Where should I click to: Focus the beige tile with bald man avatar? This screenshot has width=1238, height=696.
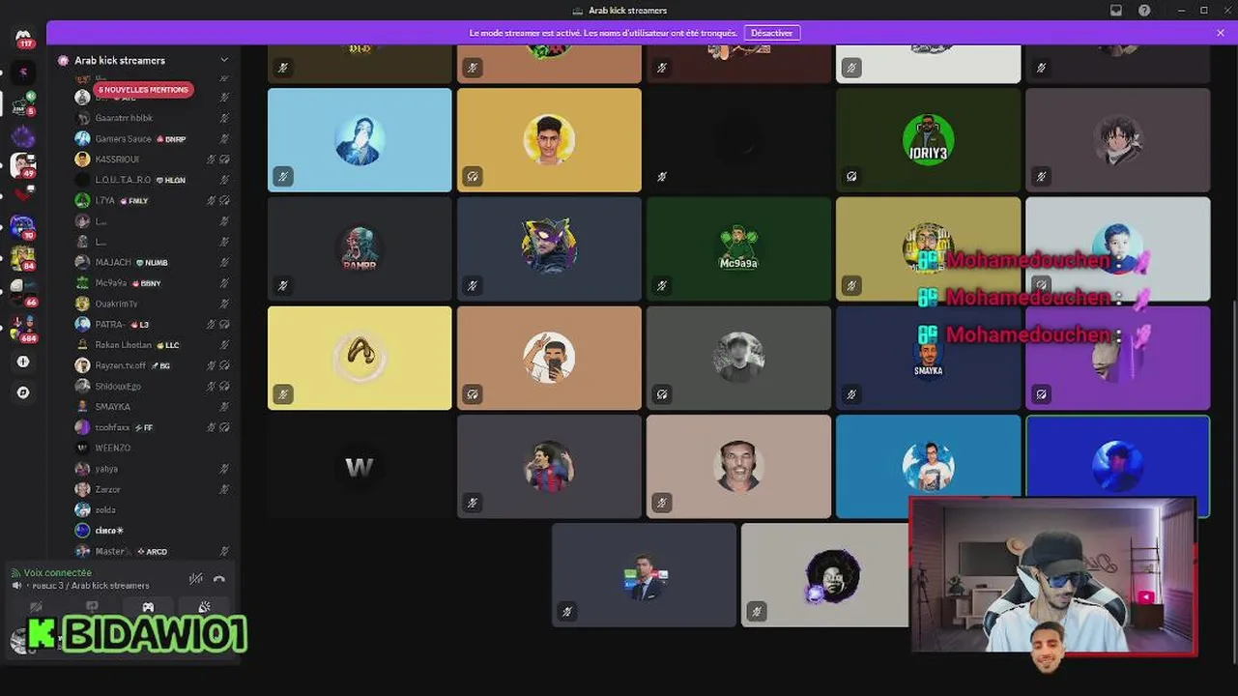tap(738, 467)
